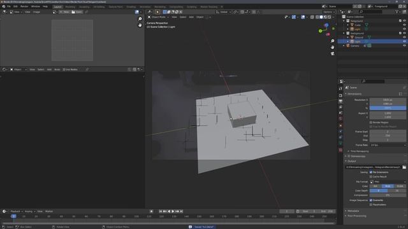The width and height of the screenshot is (408, 229).
Task: Open the Output properties tab icon
Action: (x=340, y=101)
